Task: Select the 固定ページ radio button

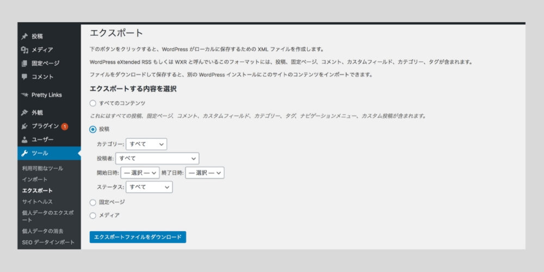Action: pyautogui.click(x=92, y=202)
